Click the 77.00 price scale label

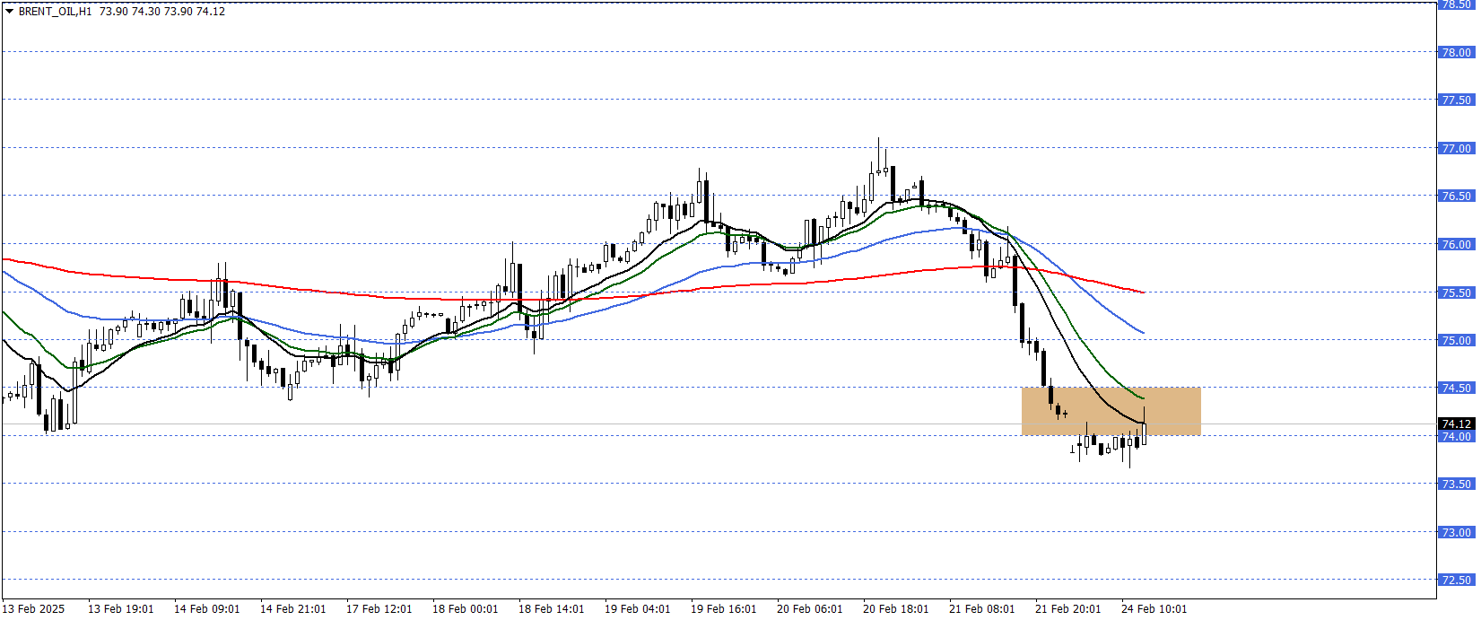(x=1456, y=148)
